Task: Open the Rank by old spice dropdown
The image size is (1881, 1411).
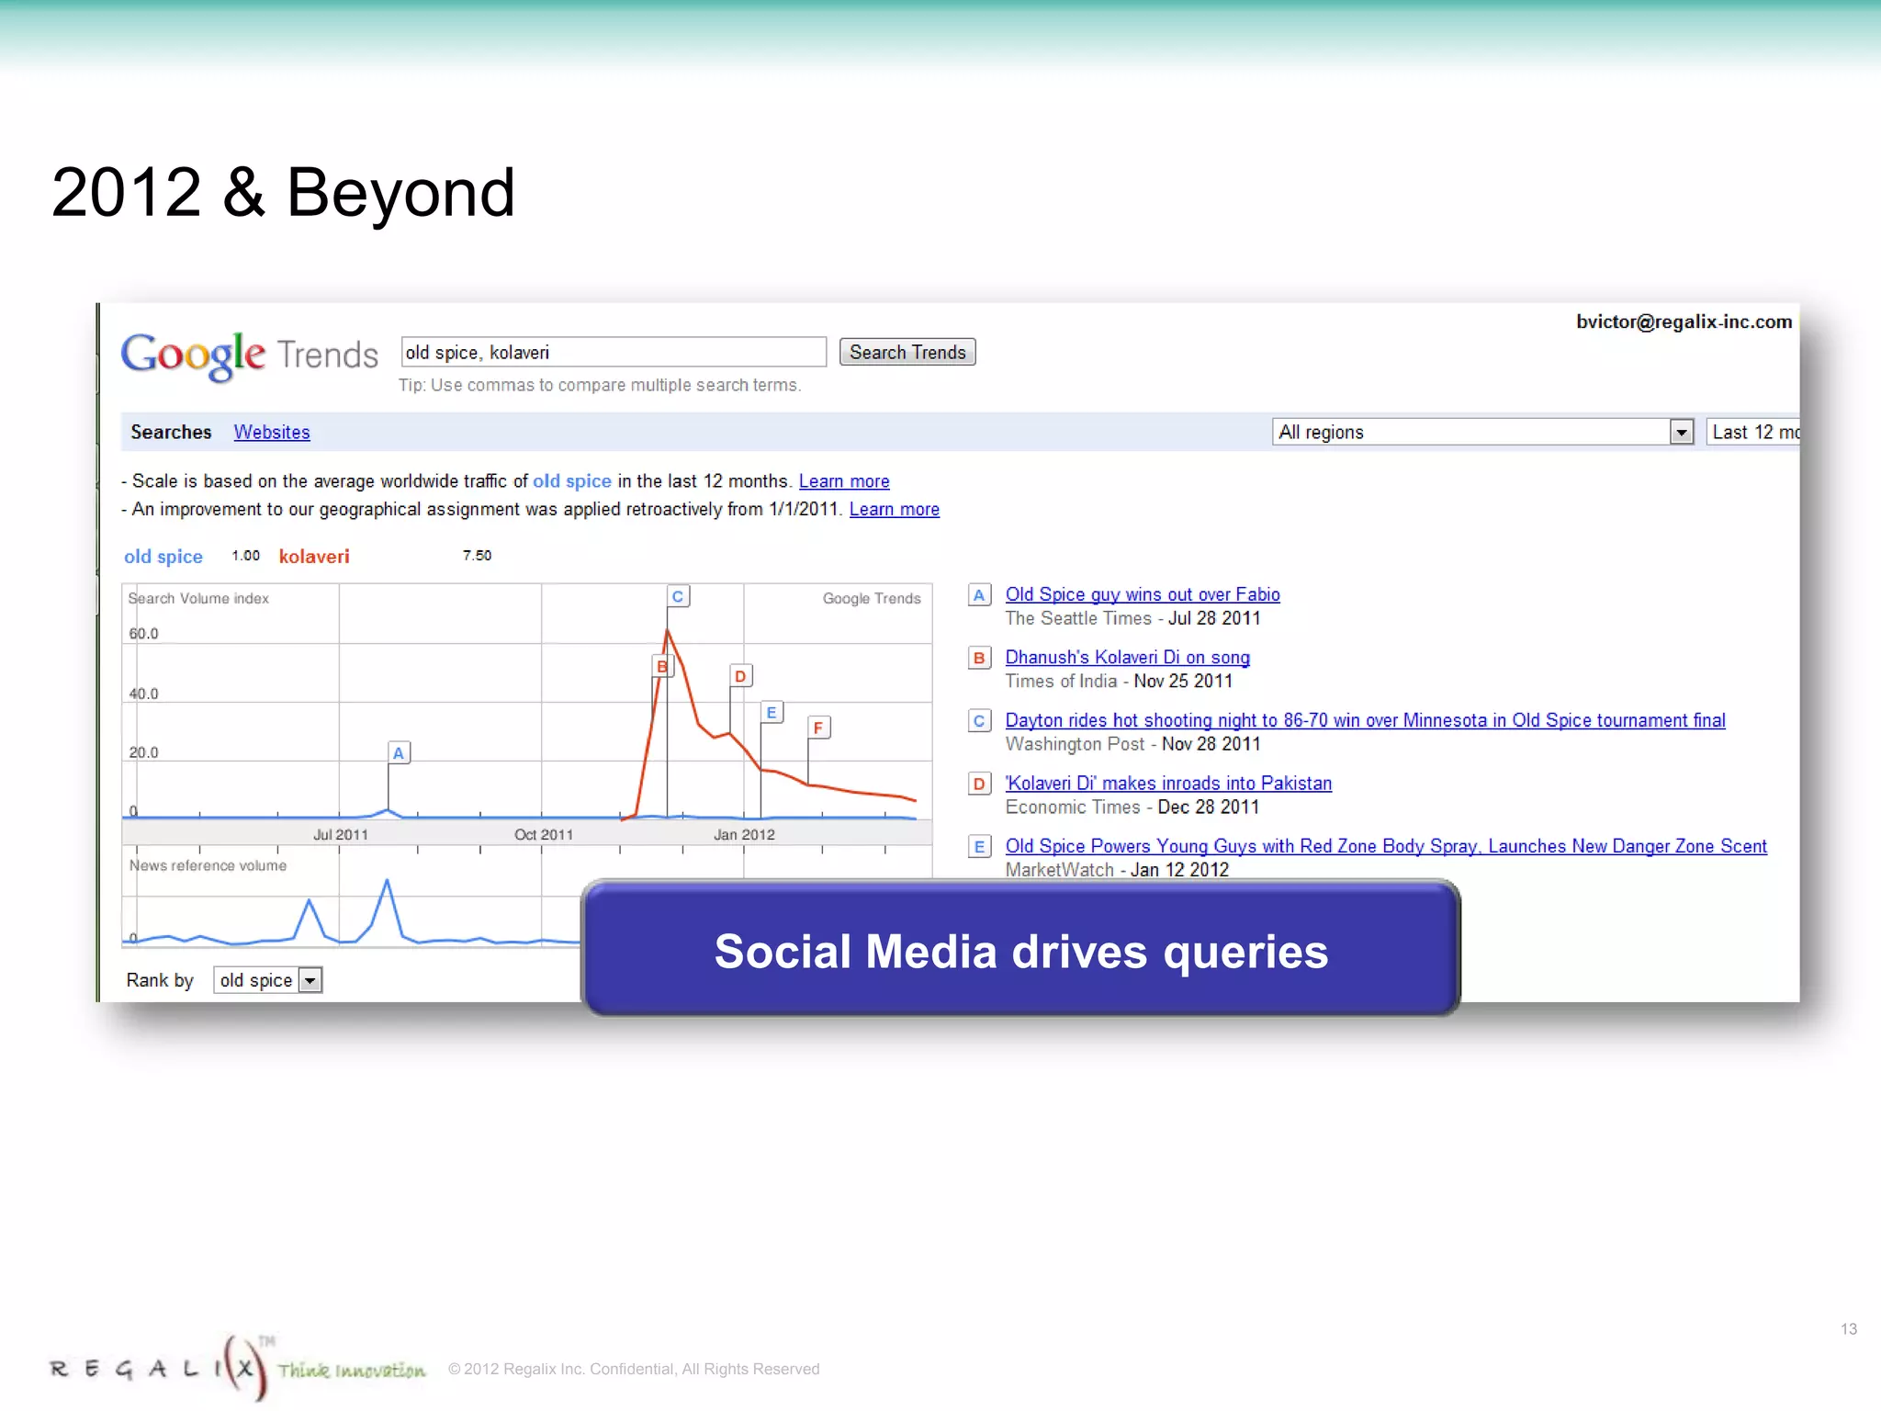Action: pos(267,980)
